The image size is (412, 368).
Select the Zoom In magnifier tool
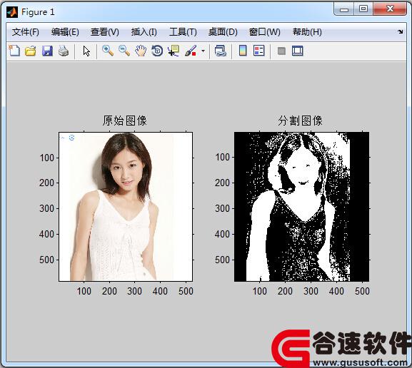click(x=108, y=51)
